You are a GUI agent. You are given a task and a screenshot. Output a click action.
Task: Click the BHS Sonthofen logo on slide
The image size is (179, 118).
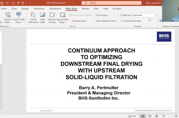click(164, 37)
